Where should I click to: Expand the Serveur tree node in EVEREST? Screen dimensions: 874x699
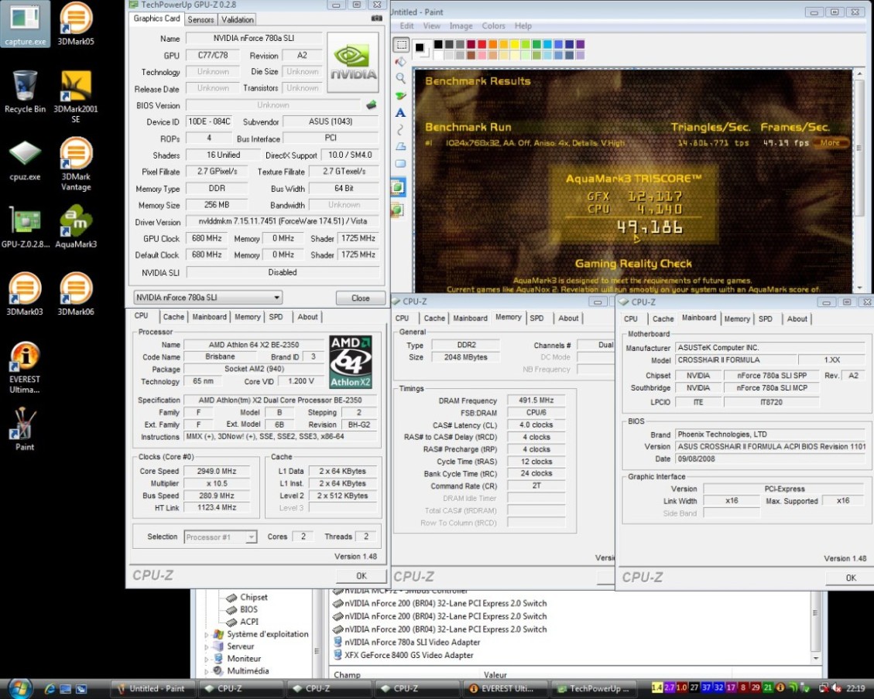(206, 646)
